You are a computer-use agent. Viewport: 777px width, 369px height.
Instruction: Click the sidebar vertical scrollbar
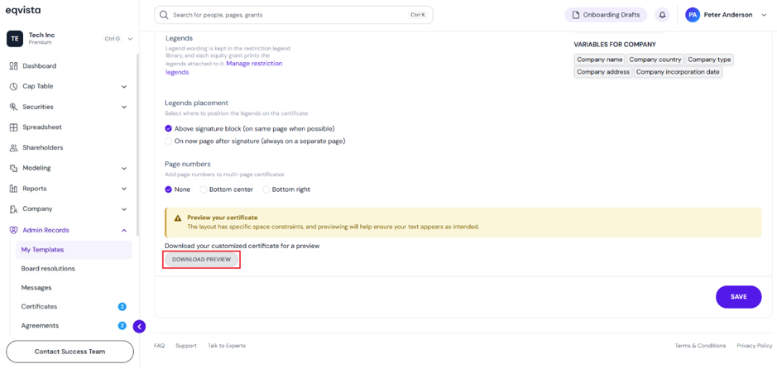[137, 146]
